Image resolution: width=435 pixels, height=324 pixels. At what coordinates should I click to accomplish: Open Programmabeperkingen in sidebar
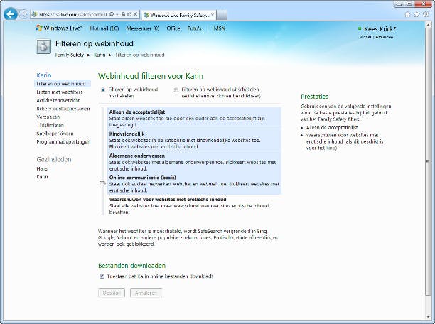pos(63,142)
